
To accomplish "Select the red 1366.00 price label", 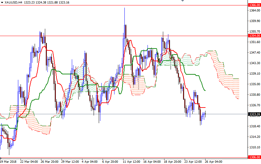I will point(254,5).
